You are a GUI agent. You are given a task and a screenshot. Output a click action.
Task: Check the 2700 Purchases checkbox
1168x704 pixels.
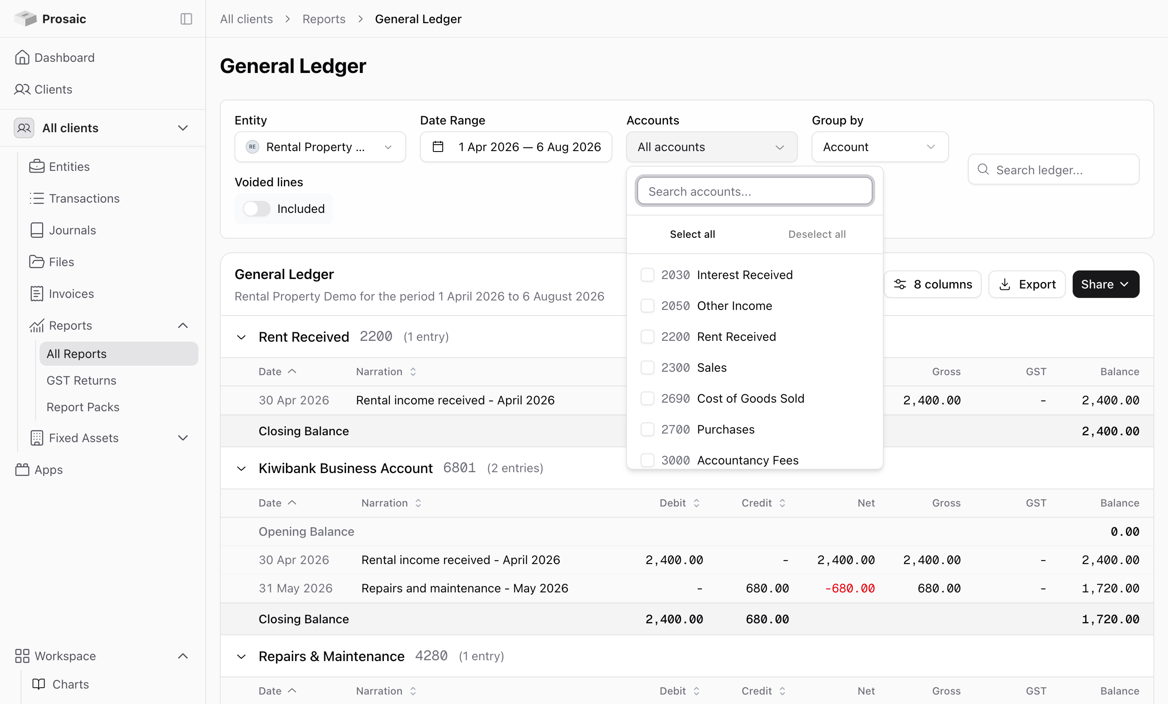[x=648, y=429]
